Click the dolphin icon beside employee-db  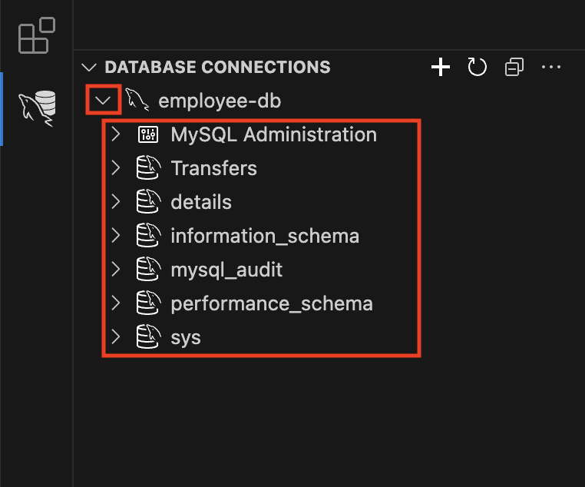137,100
